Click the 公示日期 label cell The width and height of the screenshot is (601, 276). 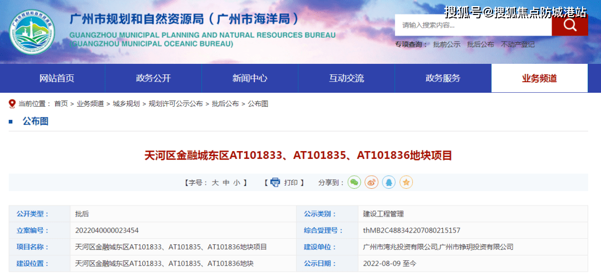327,263
